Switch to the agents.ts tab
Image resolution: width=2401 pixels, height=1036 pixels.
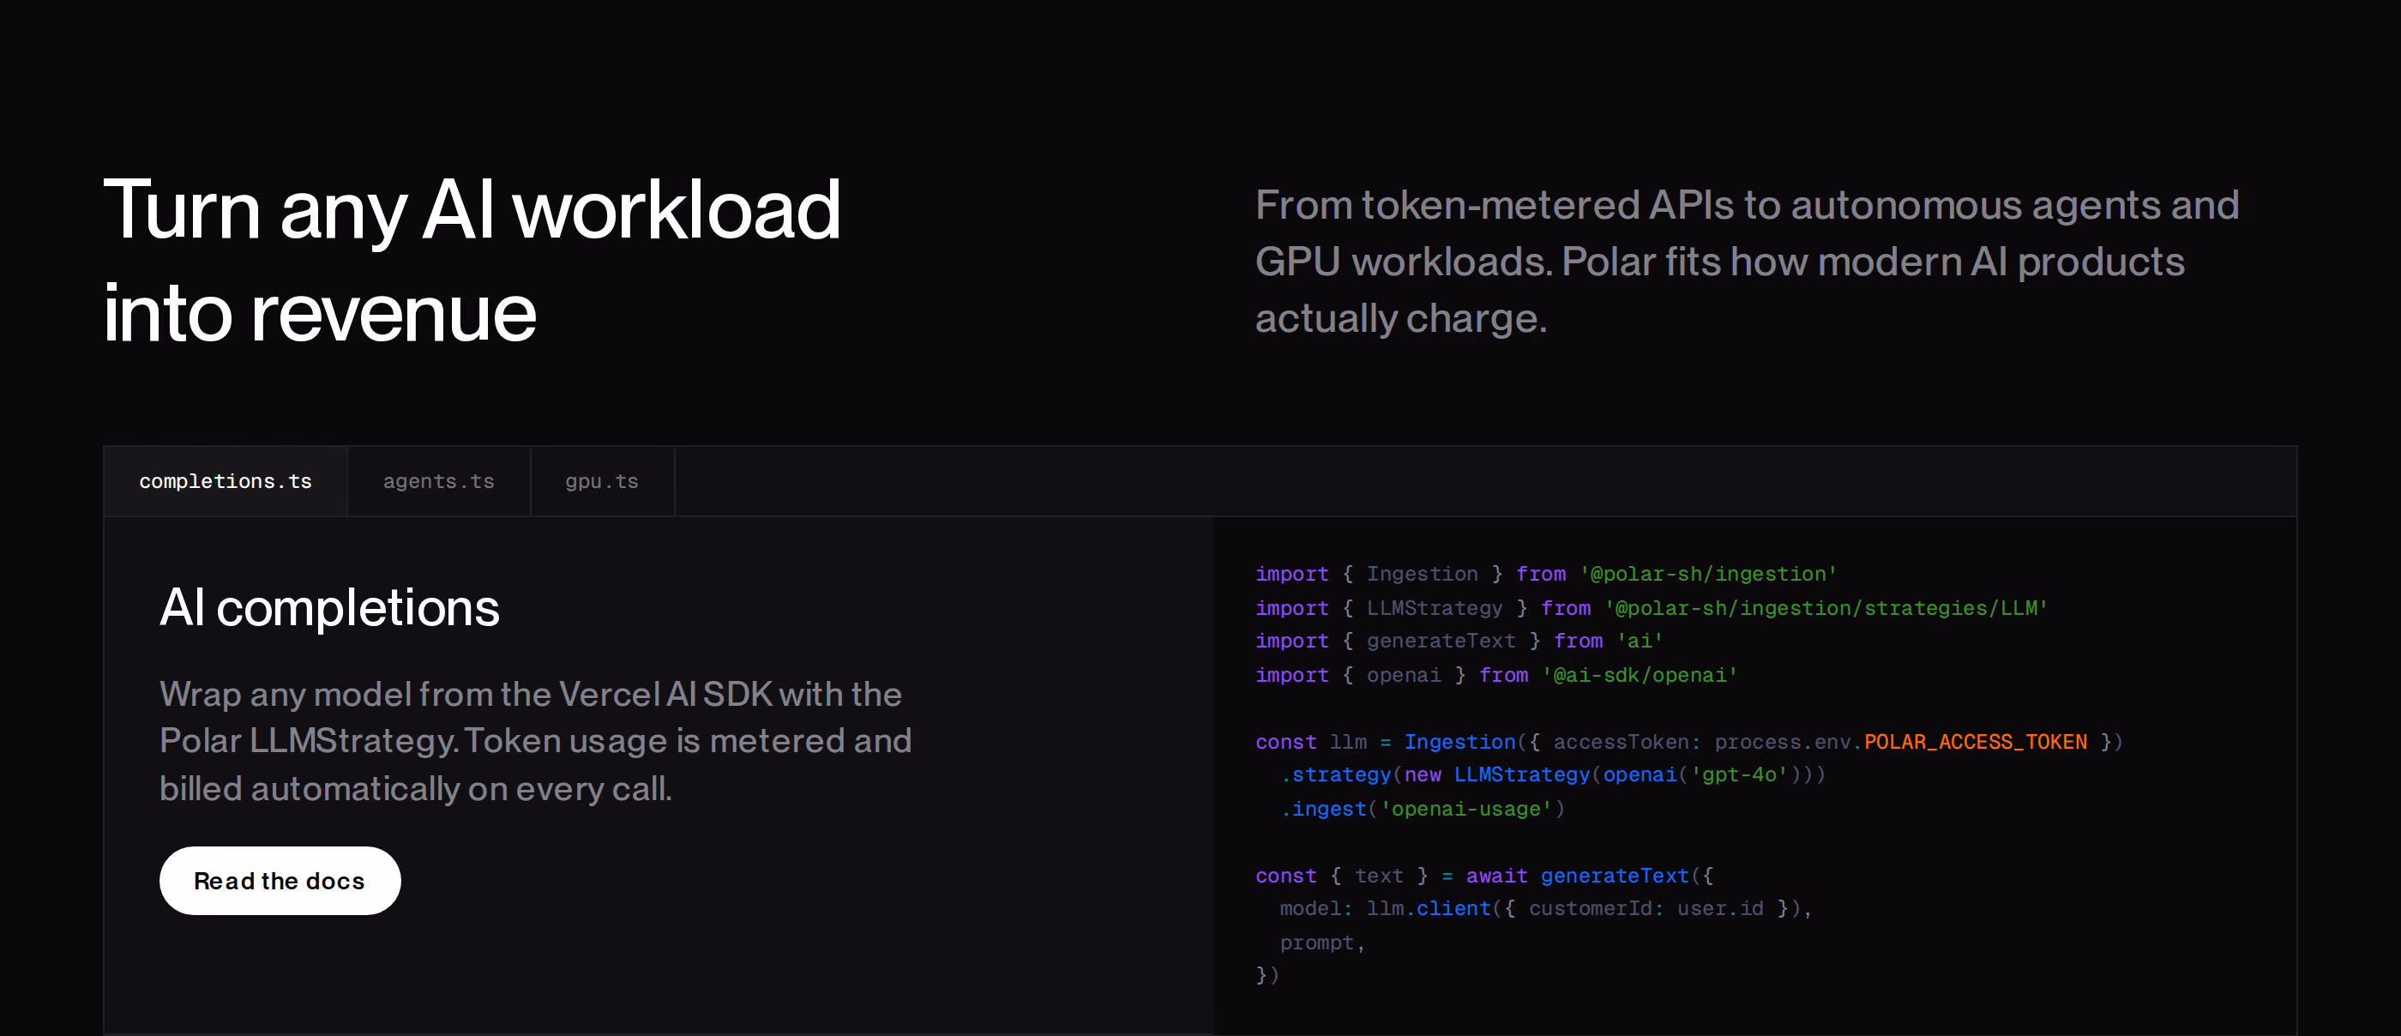pos(439,481)
